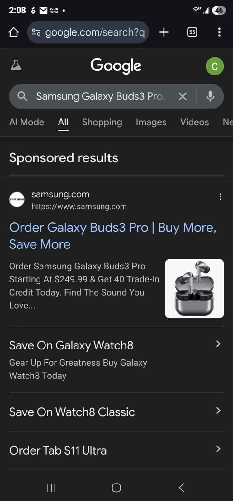Clear search query with X icon
Viewport: 233px width, 501px height.
pyautogui.click(x=183, y=96)
